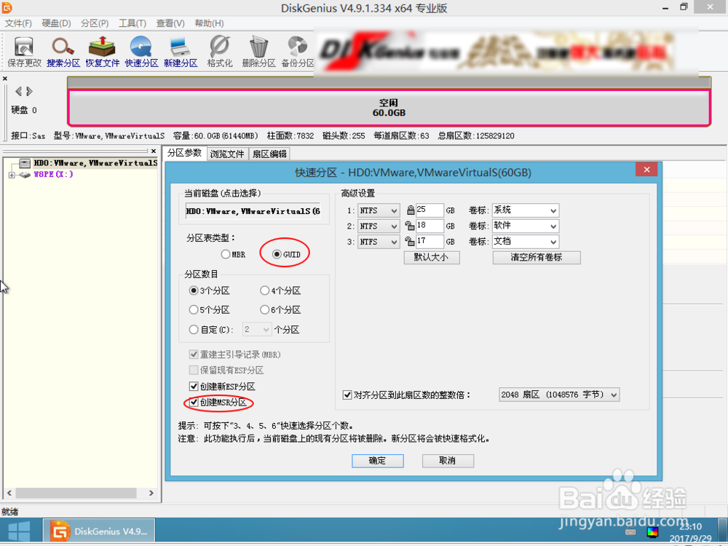Open file system dropdown for partition 1
728x546 pixels.
pyautogui.click(x=379, y=211)
